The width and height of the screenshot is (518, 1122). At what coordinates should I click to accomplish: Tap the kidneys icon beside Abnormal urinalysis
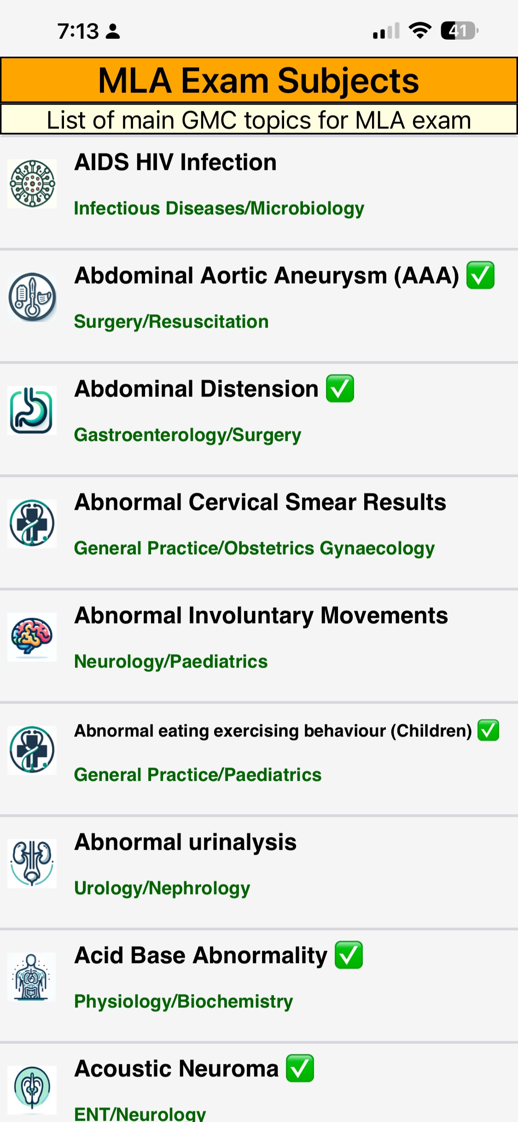32,864
